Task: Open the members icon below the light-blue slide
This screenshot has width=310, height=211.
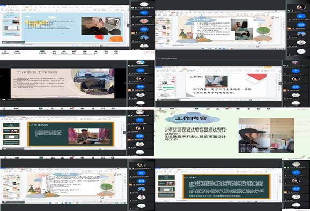Action: click(x=64, y=52)
